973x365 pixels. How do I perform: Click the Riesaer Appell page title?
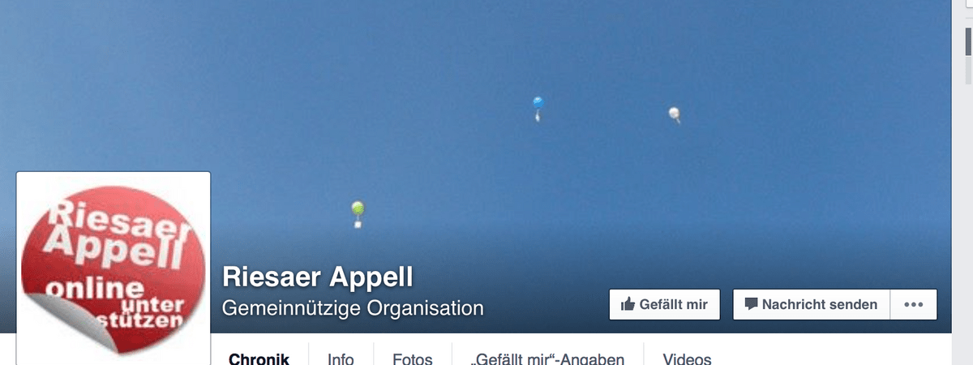318,277
